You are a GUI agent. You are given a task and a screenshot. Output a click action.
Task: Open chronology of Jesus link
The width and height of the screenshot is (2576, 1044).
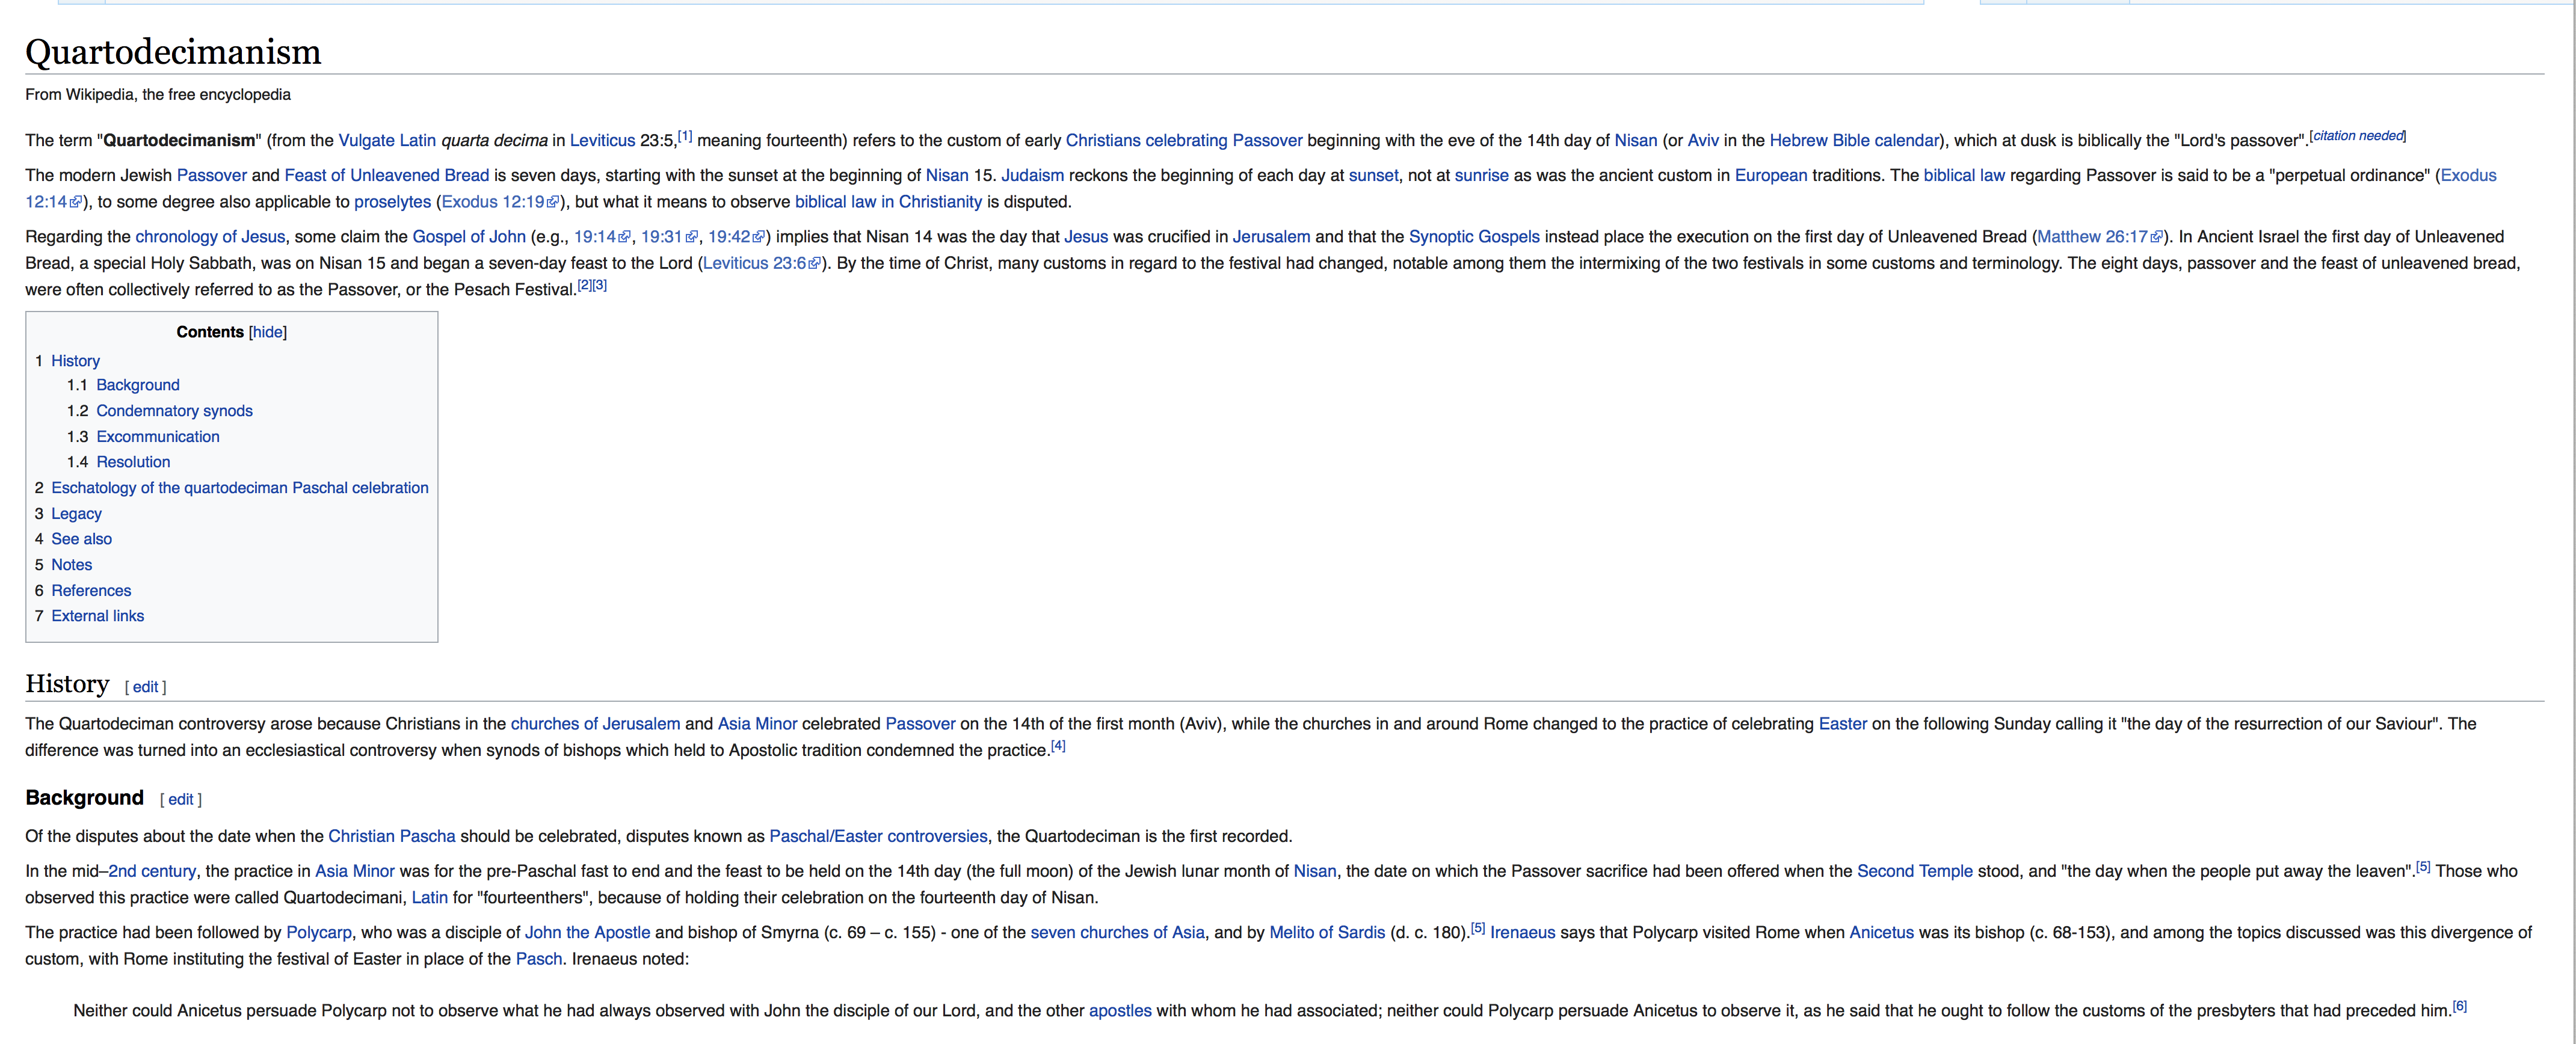[210, 237]
